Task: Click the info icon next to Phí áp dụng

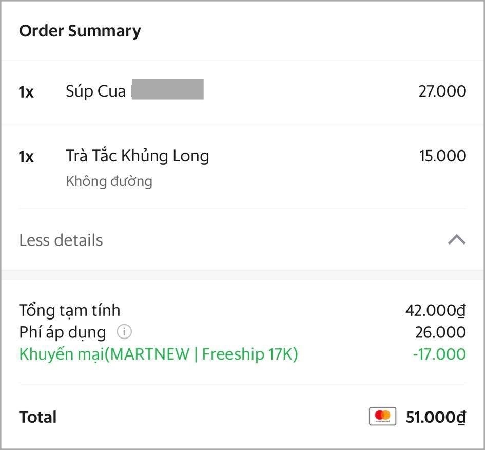Action: point(125,332)
